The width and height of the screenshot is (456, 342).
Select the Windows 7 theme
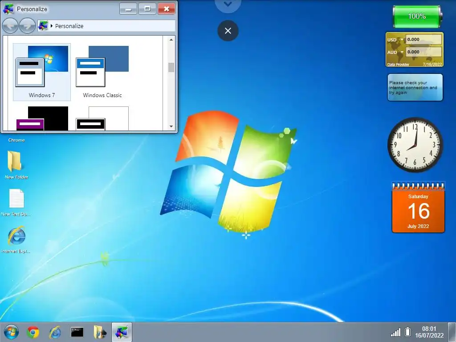[42, 72]
